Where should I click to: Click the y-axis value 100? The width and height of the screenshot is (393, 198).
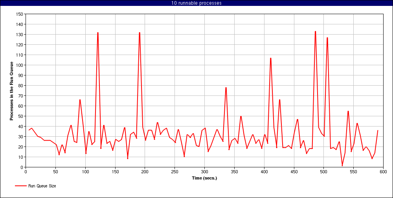click(x=20, y=65)
